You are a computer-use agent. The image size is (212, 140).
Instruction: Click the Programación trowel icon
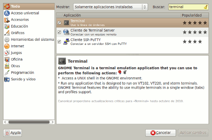7,72
